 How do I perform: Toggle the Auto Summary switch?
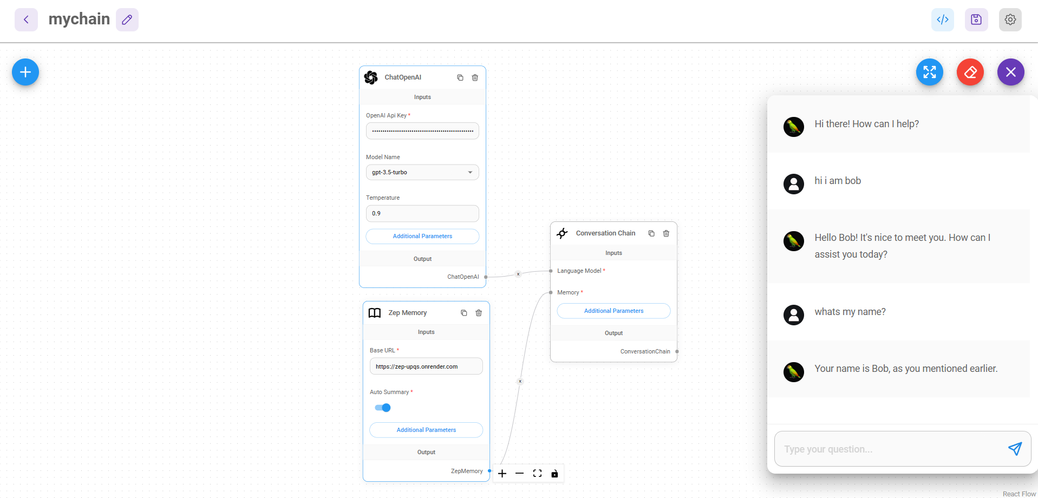pyautogui.click(x=383, y=408)
